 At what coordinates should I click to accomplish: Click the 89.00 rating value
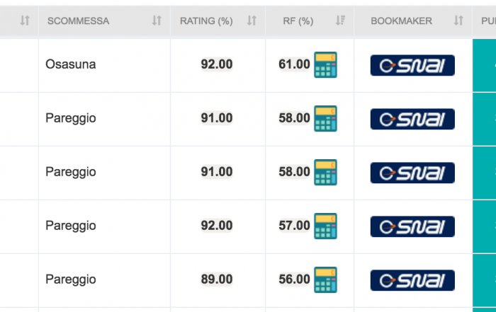[x=217, y=279]
